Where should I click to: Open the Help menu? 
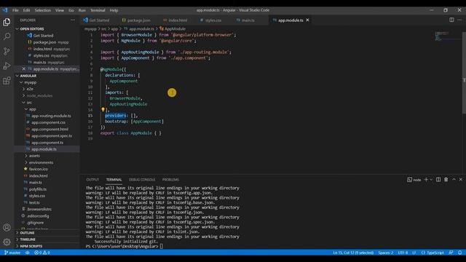point(114,10)
